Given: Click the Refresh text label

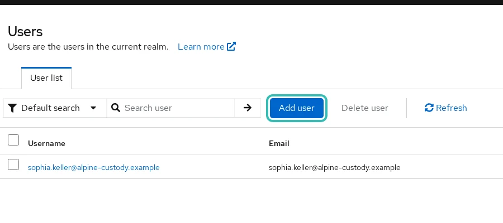Looking at the screenshot, I should point(452,108).
